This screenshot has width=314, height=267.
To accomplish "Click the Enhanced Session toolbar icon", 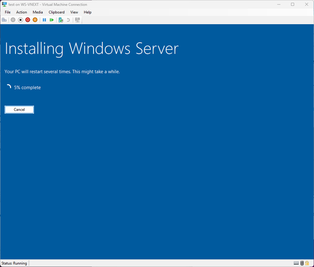I will pos(78,20).
